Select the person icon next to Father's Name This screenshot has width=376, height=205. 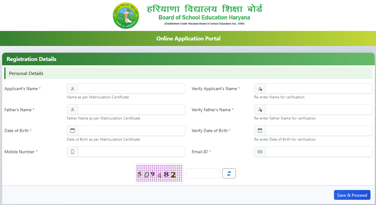click(72, 109)
